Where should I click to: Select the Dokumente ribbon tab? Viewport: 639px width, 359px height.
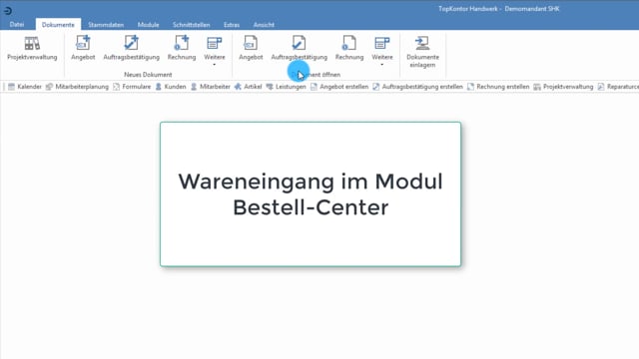point(58,24)
